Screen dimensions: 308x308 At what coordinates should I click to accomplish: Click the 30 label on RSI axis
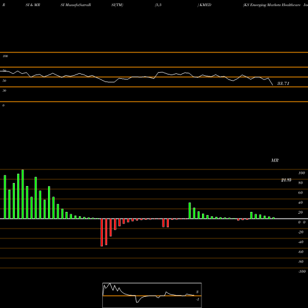pos(4,91)
